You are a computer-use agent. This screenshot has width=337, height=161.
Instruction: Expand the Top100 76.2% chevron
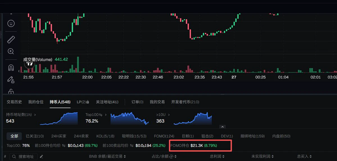(105, 115)
